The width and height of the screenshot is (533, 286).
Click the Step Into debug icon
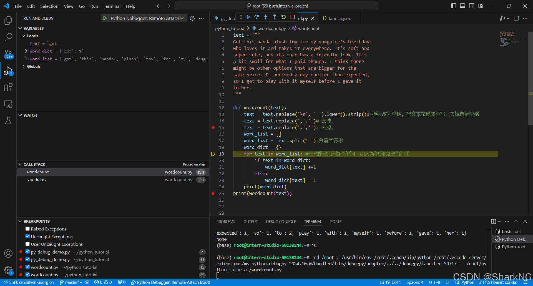[x=266, y=17]
